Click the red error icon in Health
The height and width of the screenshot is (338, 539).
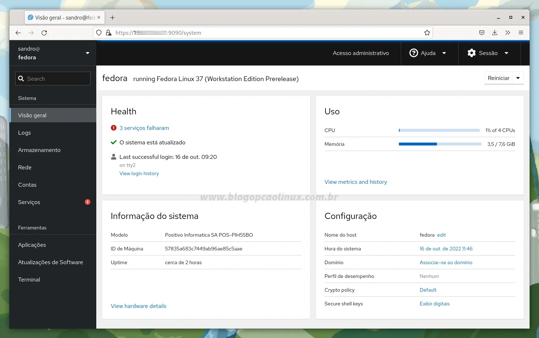114,128
